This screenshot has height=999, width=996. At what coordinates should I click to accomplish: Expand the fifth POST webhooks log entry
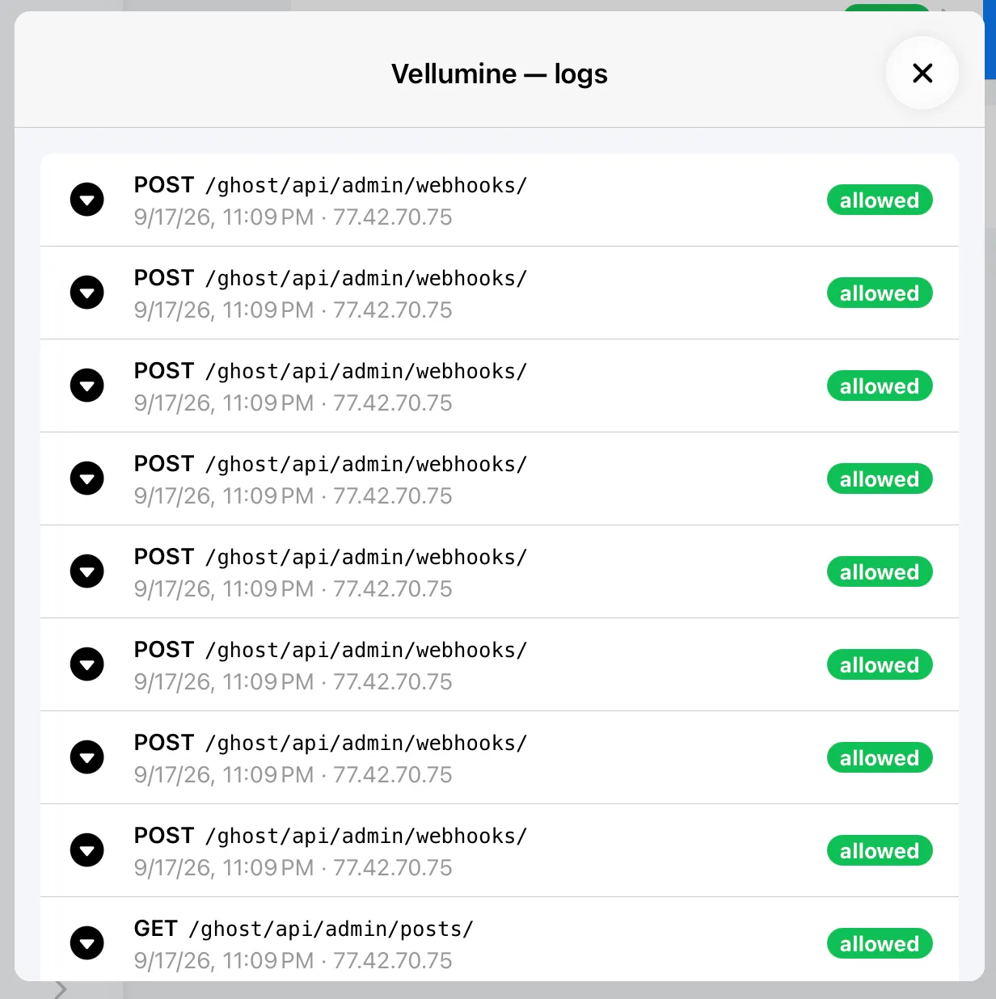tap(87, 571)
